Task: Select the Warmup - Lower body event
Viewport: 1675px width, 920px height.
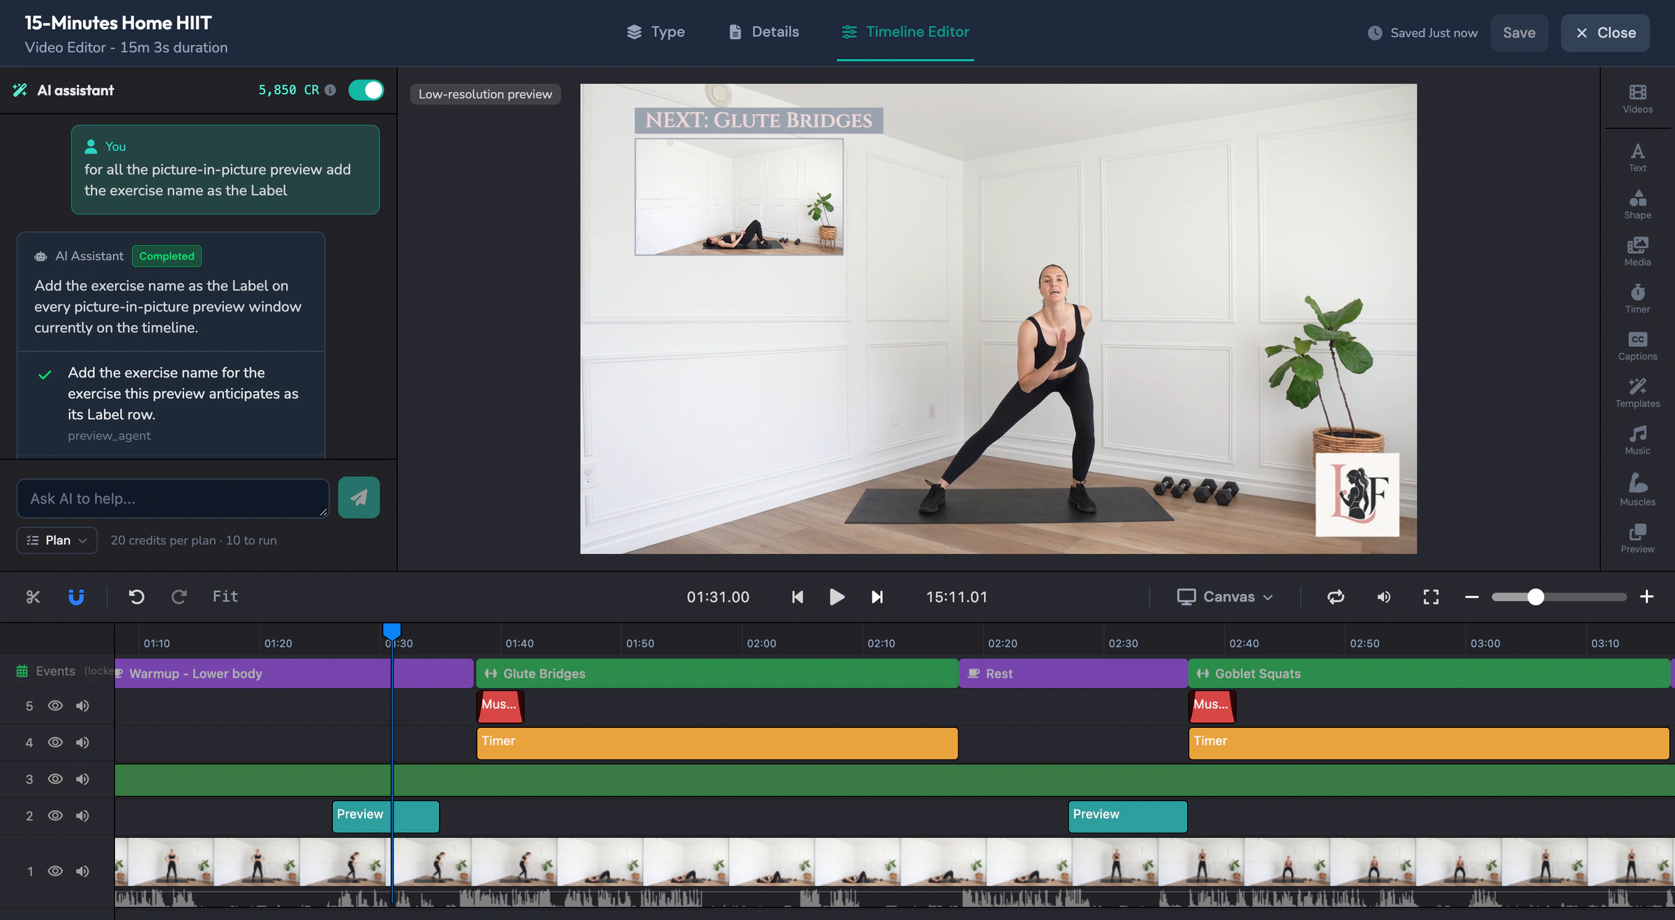Action: point(294,674)
